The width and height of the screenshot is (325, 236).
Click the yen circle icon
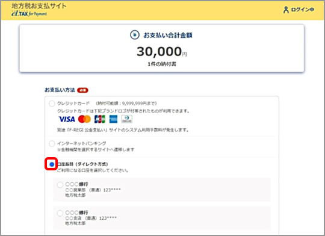135,35
